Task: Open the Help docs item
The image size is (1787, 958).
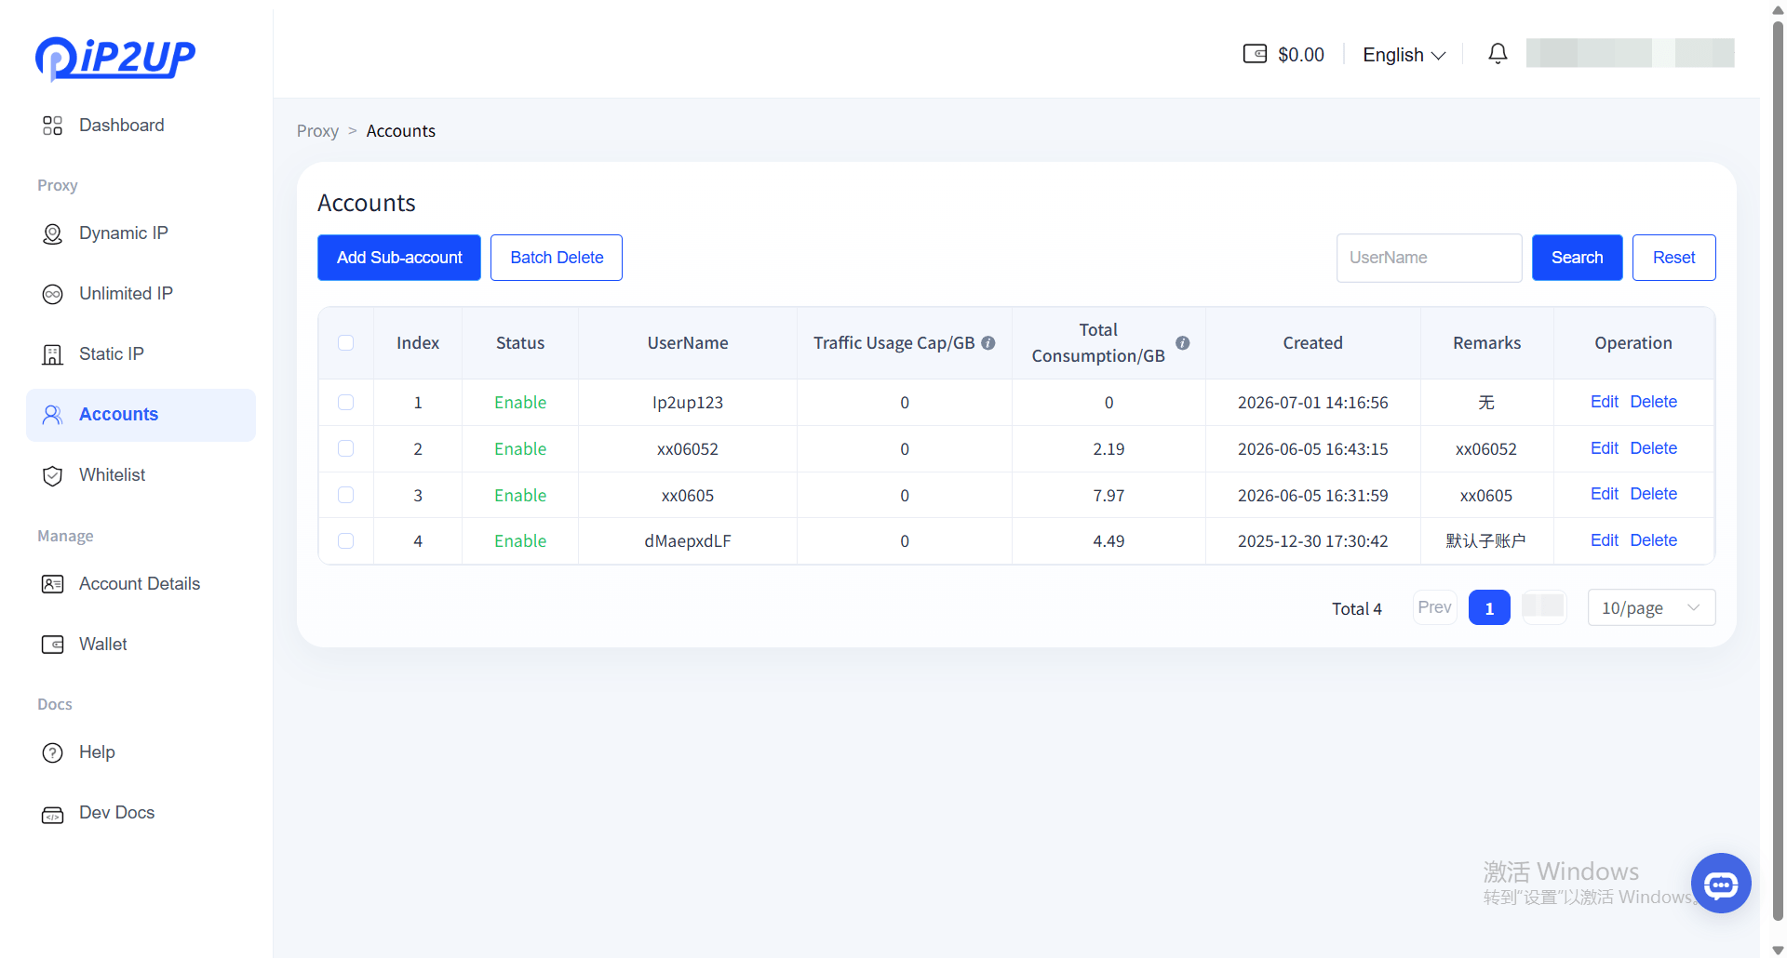Action: (x=141, y=752)
